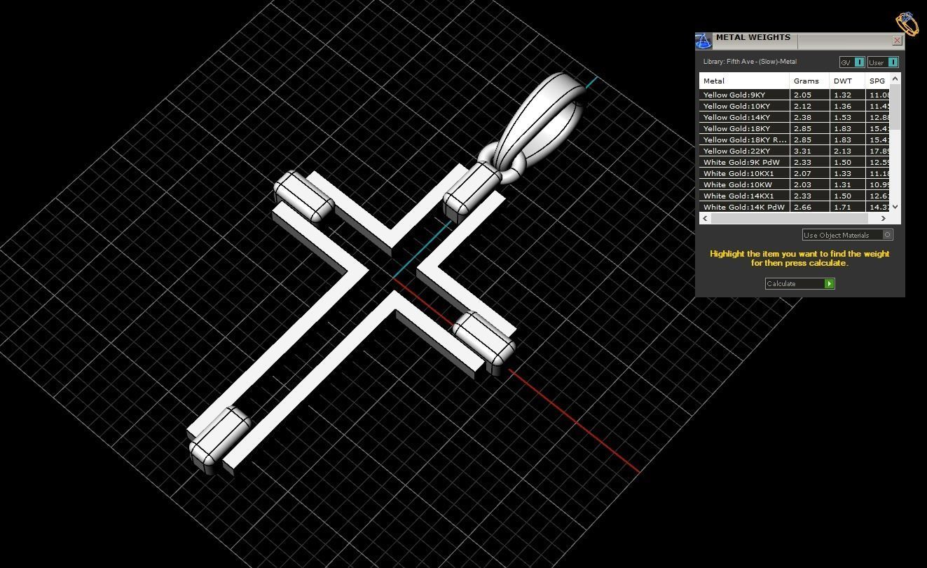Sort by the Grams column header
927x568 pixels.
[x=809, y=81]
